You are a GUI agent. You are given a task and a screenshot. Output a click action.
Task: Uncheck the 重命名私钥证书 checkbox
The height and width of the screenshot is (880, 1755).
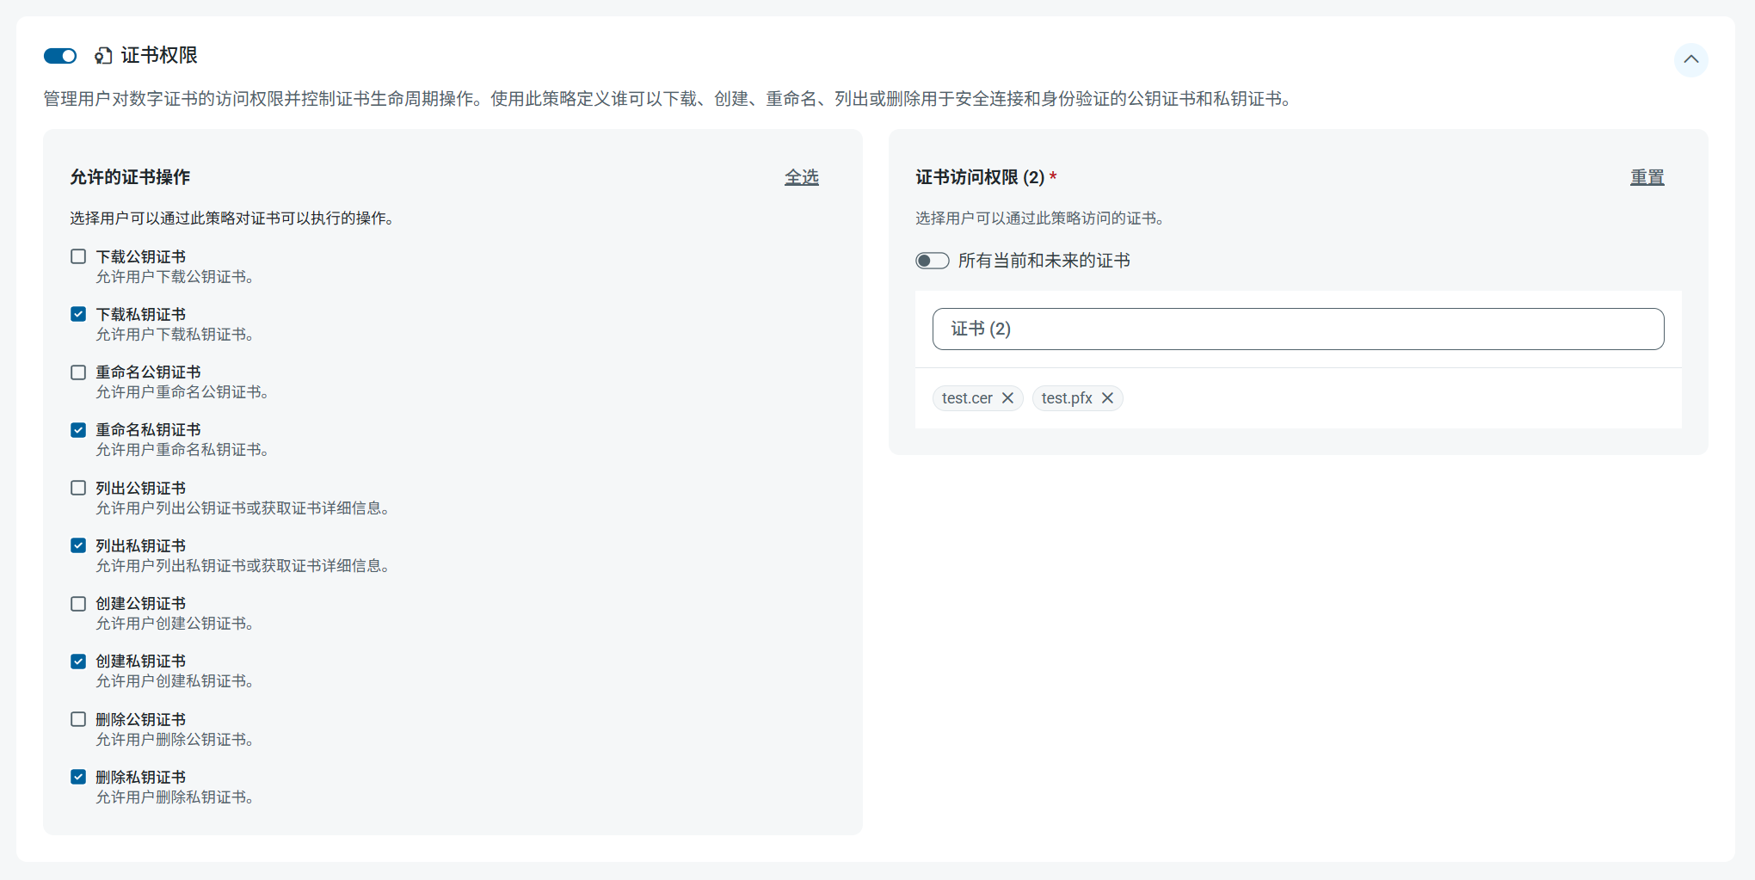[x=78, y=430]
